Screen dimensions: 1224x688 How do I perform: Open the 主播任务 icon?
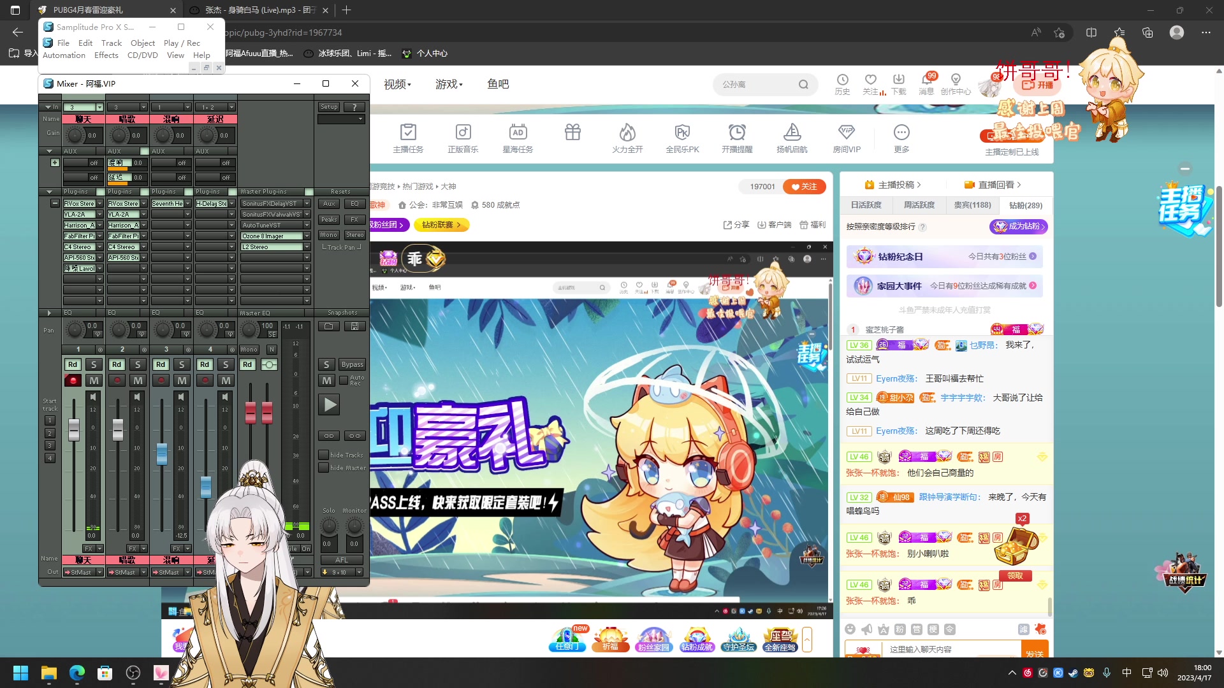(x=408, y=138)
